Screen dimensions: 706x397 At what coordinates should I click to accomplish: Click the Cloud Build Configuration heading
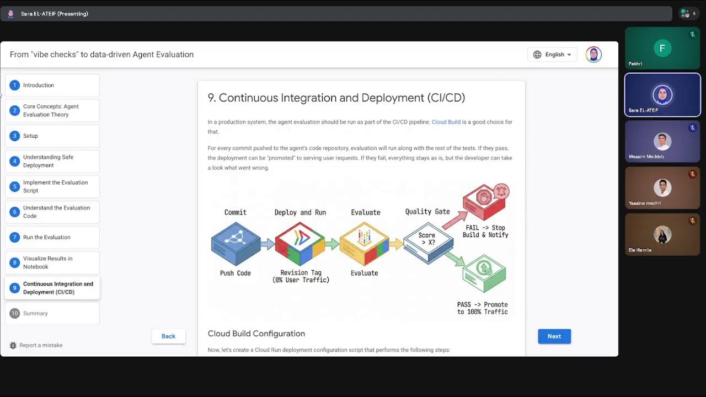(x=256, y=334)
